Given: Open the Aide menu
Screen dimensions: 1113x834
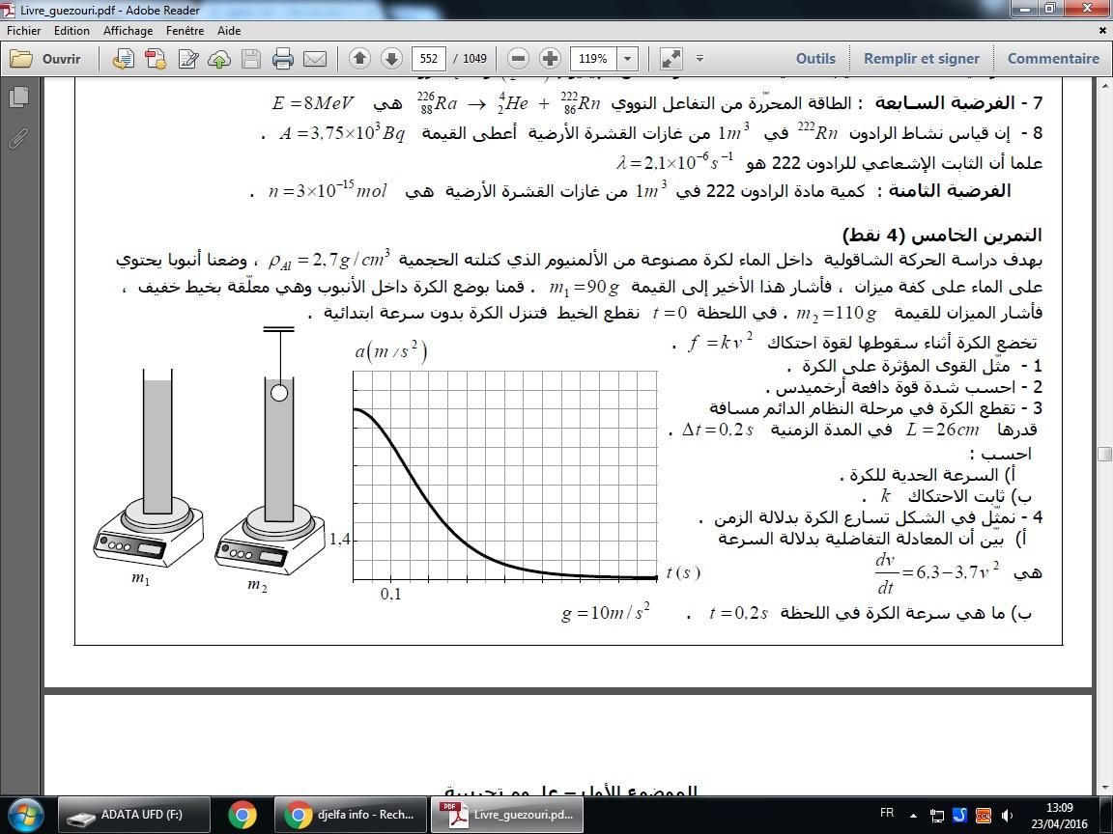Looking at the screenshot, I should click(x=229, y=31).
